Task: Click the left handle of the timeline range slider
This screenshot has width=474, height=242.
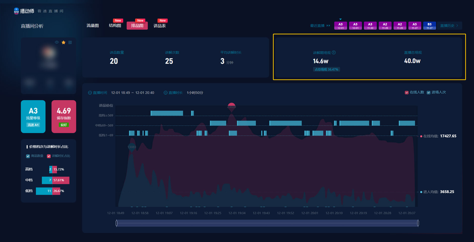Action: click(117, 223)
